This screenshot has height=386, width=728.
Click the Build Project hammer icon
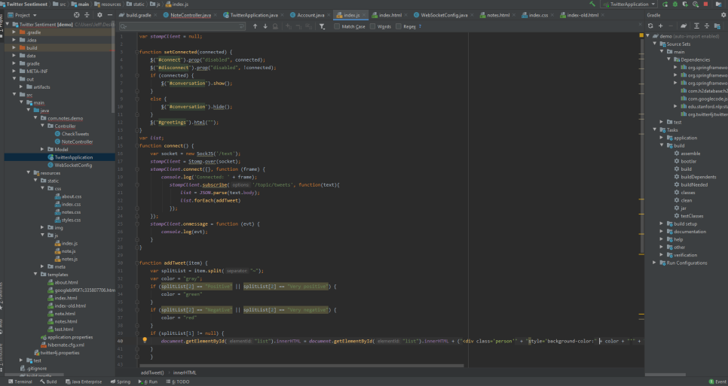point(592,4)
